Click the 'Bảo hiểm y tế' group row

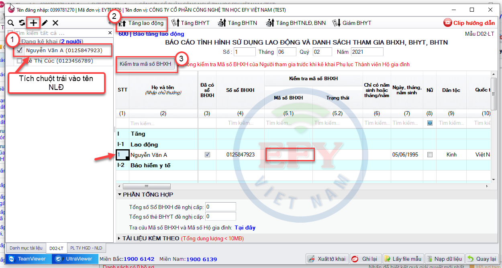coord(303,165)
